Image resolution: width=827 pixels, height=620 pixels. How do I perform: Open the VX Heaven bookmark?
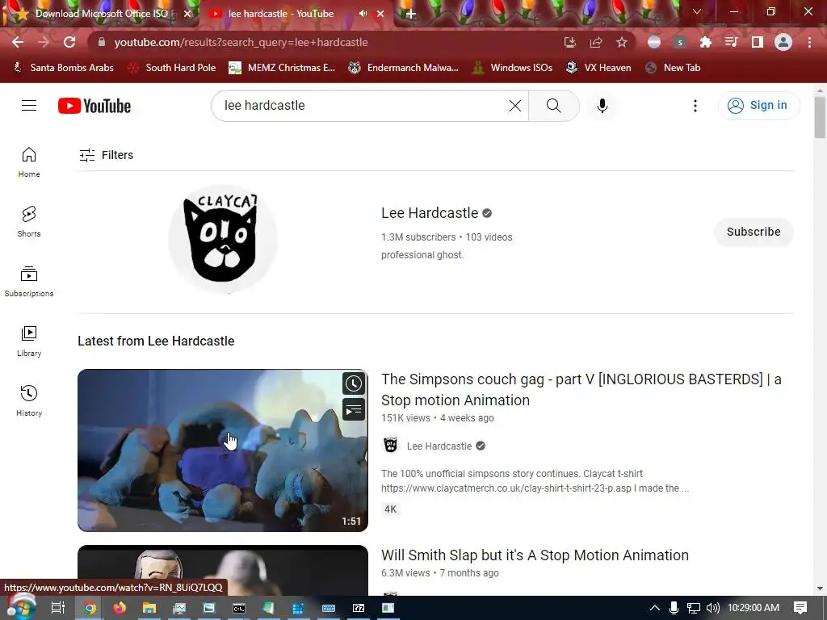[x=598, y=68]
